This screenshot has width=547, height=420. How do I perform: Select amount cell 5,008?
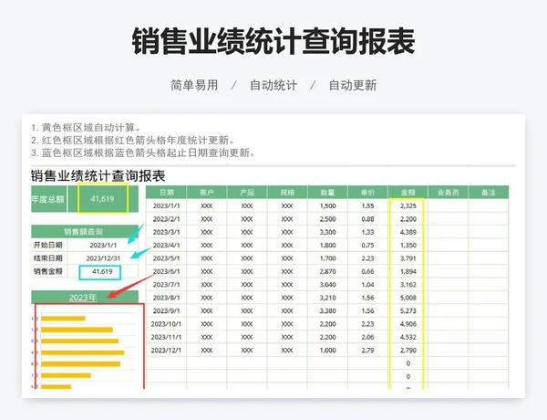[408, 298]
